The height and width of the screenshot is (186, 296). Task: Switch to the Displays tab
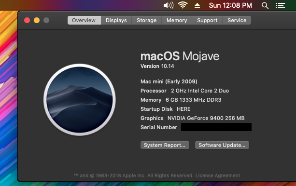[x=116, y=20]
